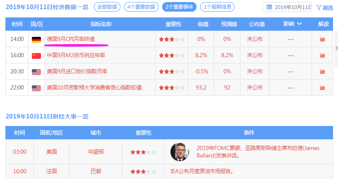Screen dimensions: 338x179
Task: Open chart icon for 美国10月密歇根大学消费者信心指数初值
Action: tap(322, 88)
